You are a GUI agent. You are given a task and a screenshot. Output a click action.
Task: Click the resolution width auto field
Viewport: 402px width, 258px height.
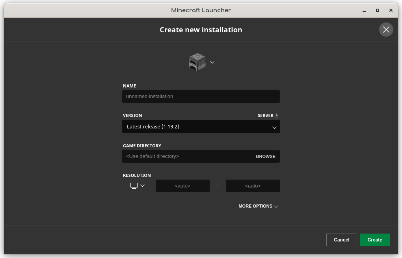(x=182, y=186)
